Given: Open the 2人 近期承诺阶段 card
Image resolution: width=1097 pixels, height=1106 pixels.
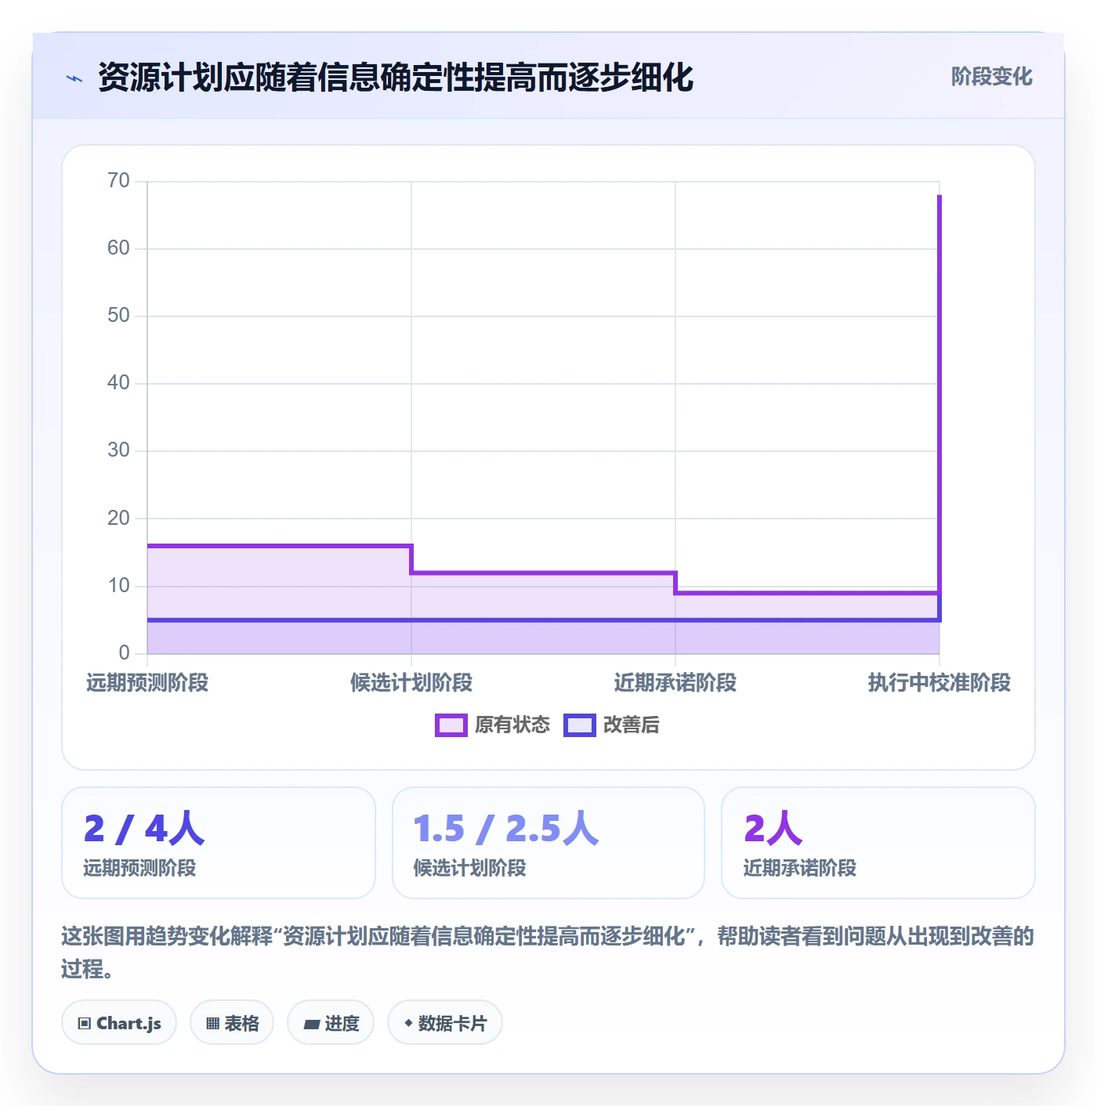Looking at the screenshot, I should click(878, 843).
